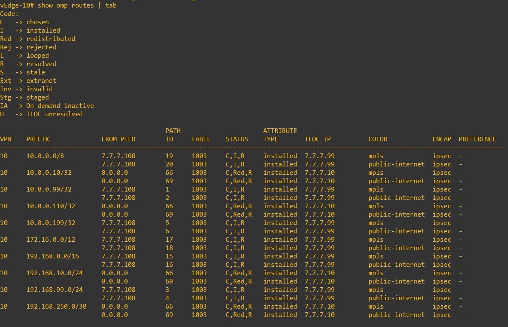Click the vEdge-10 command prompt
Screen dimensions: 508x327
pyautogui.click(x=18, y=5)
